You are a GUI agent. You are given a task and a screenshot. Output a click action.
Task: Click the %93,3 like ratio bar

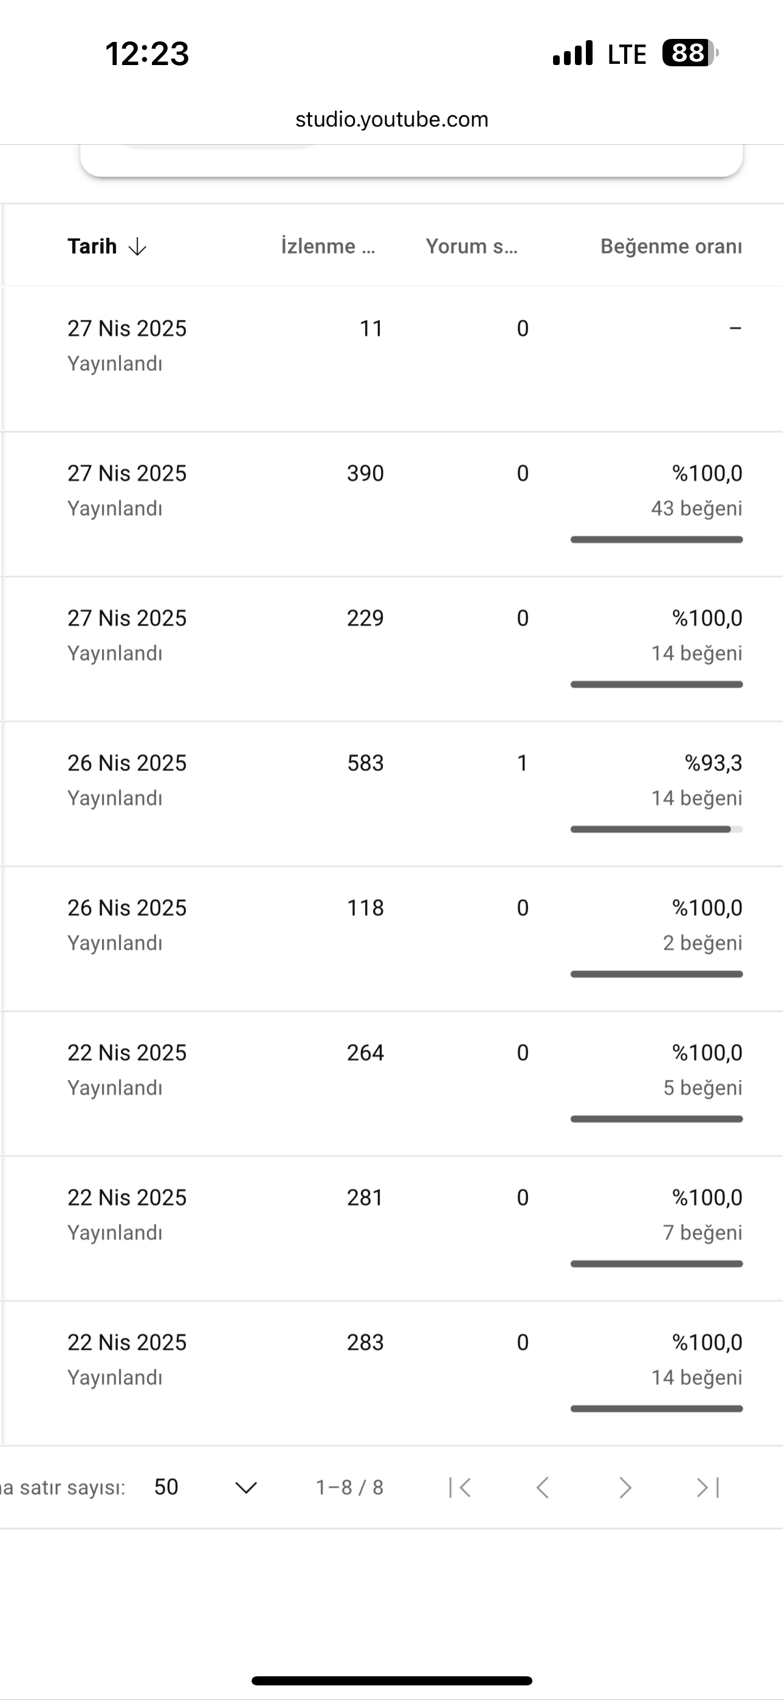point(656,829)
